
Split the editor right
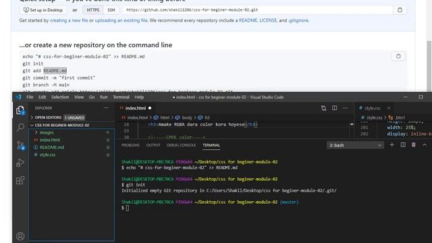point(335,108)
